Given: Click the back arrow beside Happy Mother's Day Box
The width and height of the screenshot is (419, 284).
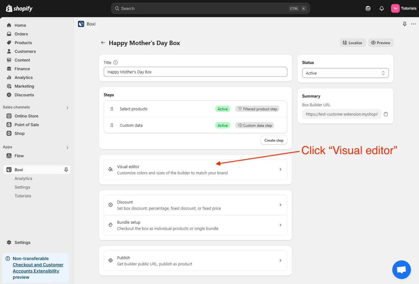Looking at the screenshot, I should [x=103, y=43].
